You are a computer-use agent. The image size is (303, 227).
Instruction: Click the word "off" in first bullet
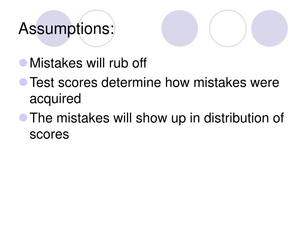coord(138,63)
